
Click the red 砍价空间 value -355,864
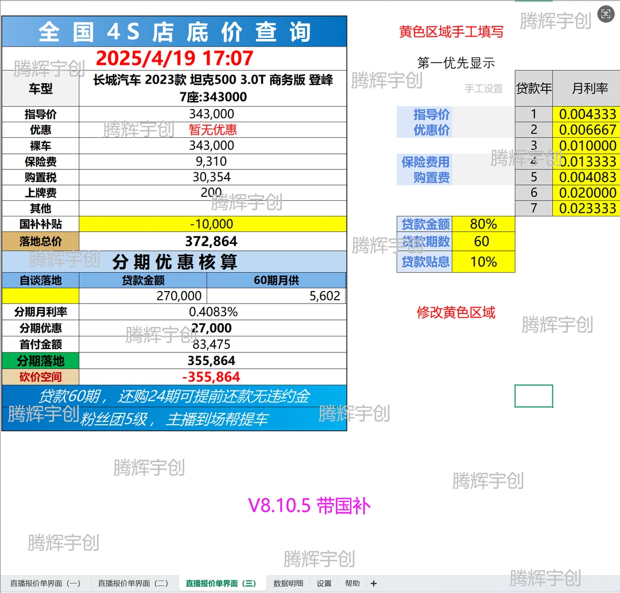212,377
